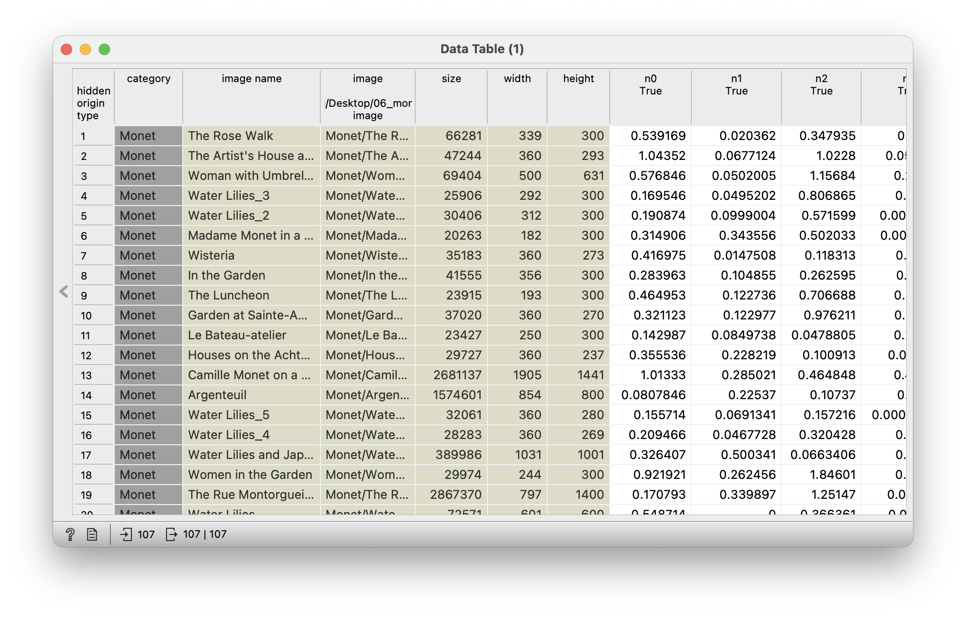Click the '107 | 107' output count

(x=205, y=534)
